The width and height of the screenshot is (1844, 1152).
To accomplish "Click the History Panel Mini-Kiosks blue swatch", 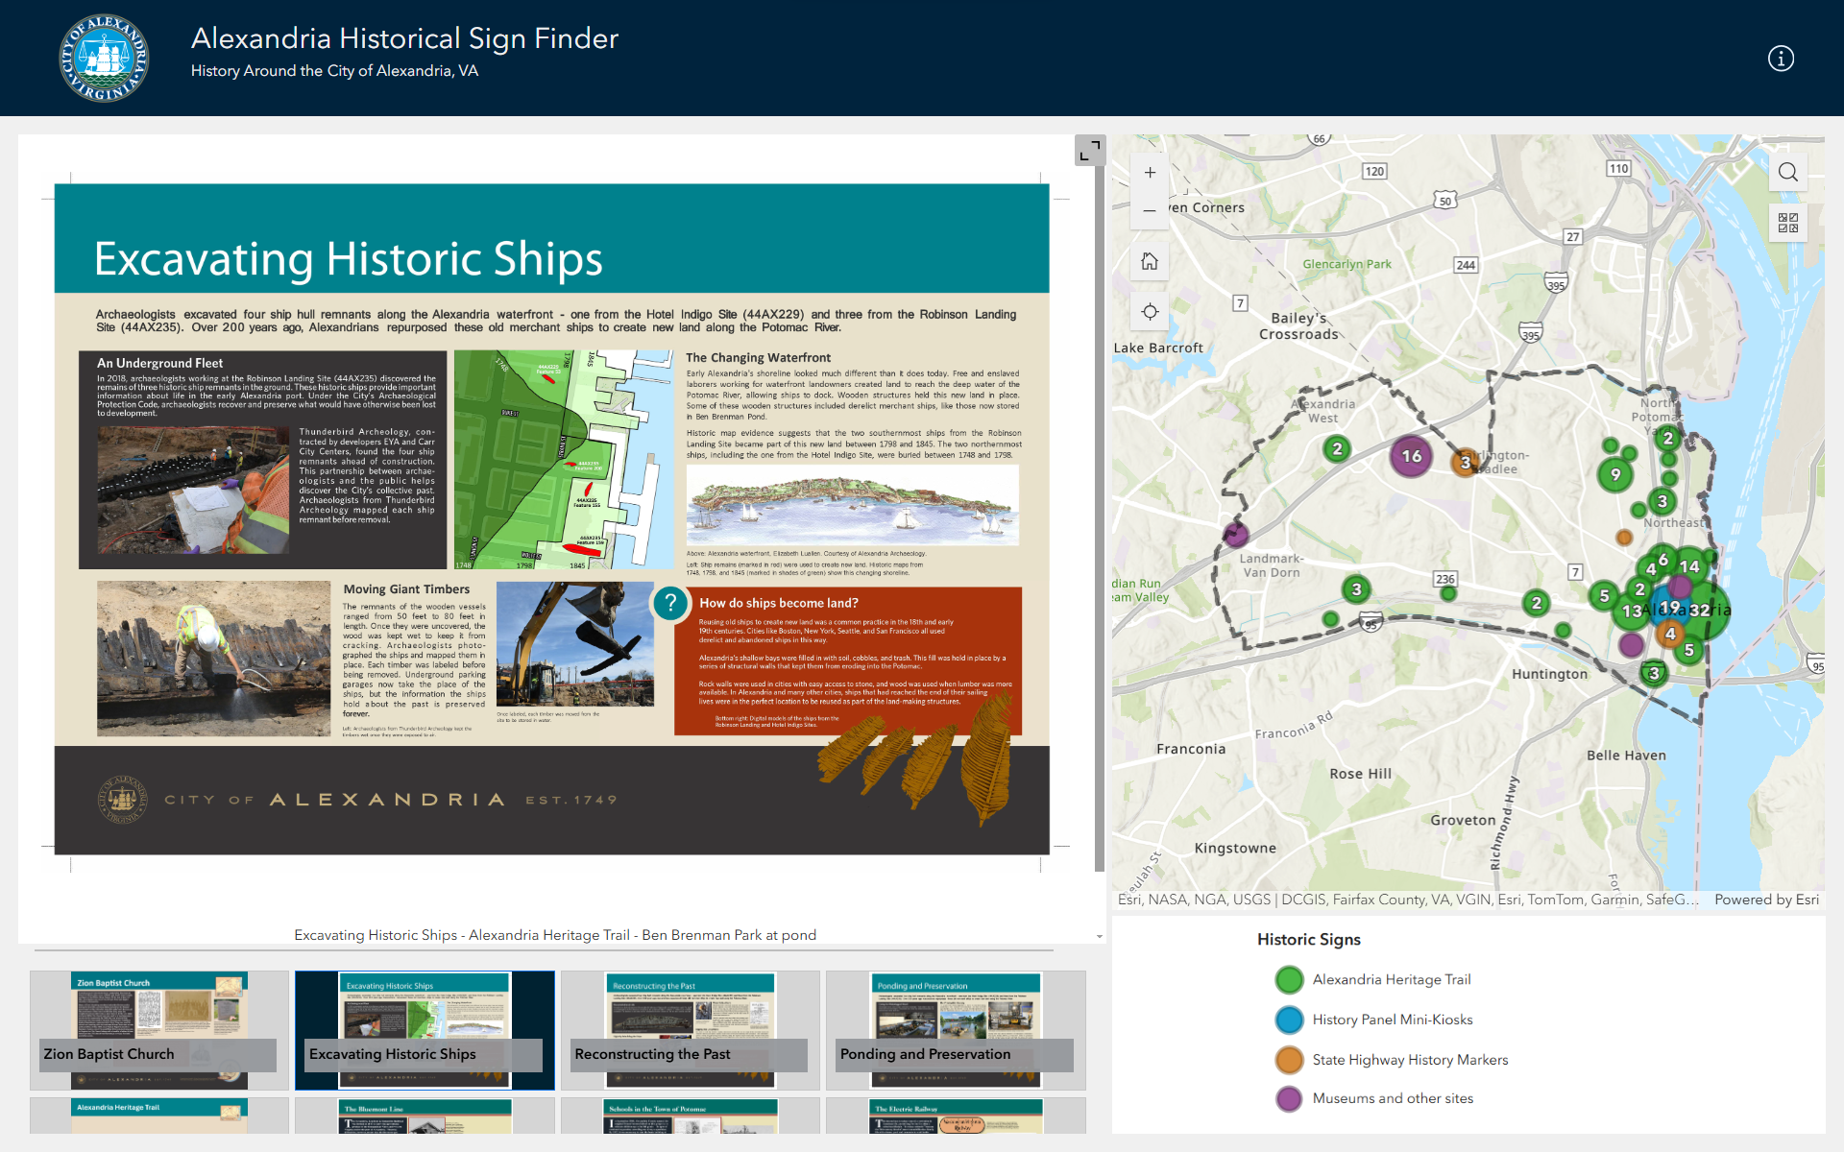I will 1289,1020.
